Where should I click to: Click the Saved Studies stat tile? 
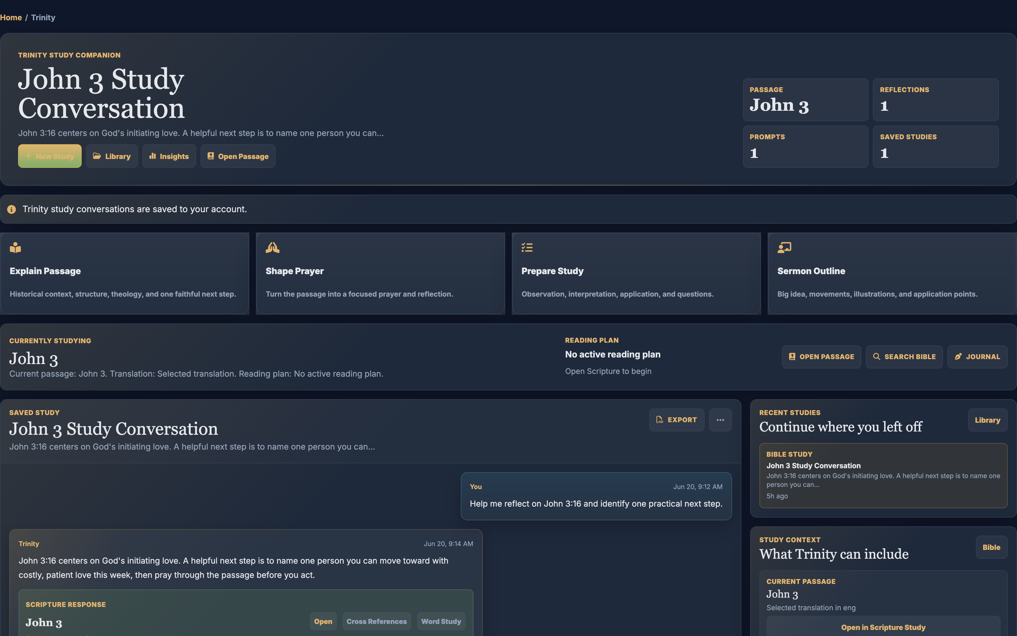pos(935,147)
